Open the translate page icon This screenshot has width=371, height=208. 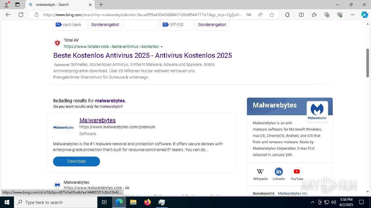pos(249,15)
